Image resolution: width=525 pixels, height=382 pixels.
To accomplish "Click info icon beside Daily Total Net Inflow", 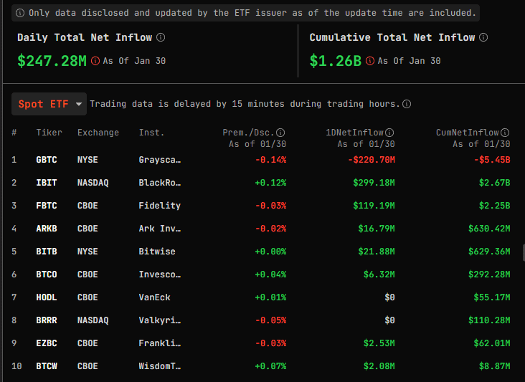I will pos(161,37).
